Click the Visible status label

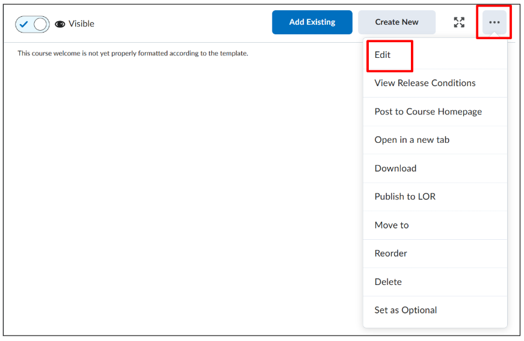(x=81, y=23)
